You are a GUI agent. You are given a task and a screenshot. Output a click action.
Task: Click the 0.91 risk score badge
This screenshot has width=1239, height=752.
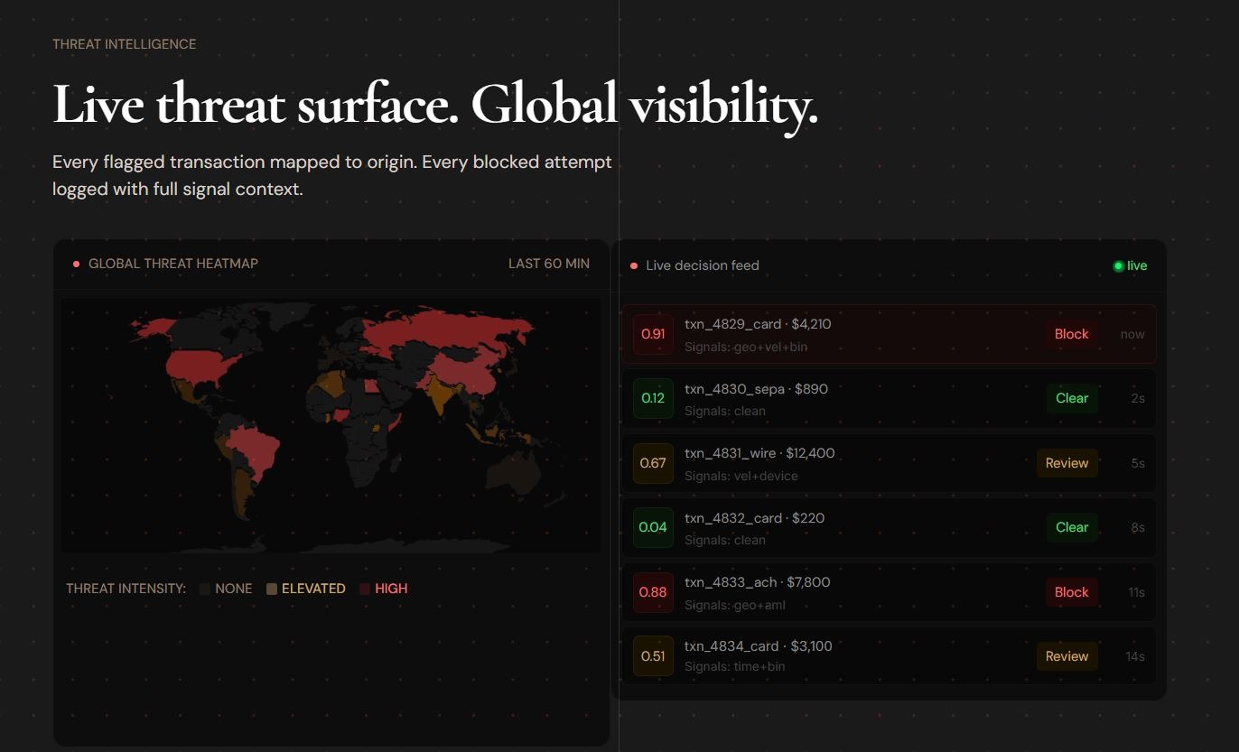[x=653, y=334]
